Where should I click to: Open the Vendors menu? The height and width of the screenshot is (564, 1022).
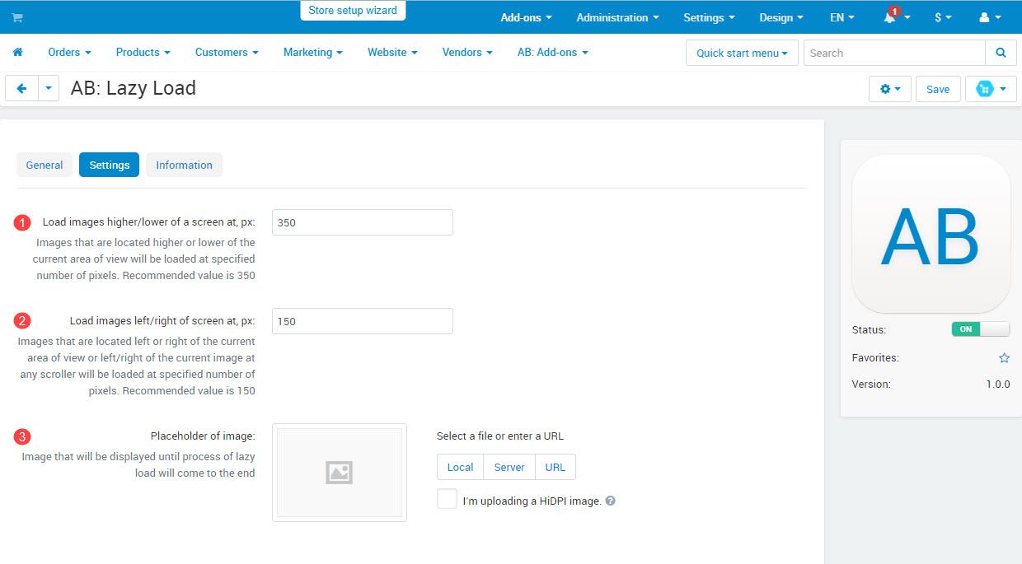click(x=467, y=52)
